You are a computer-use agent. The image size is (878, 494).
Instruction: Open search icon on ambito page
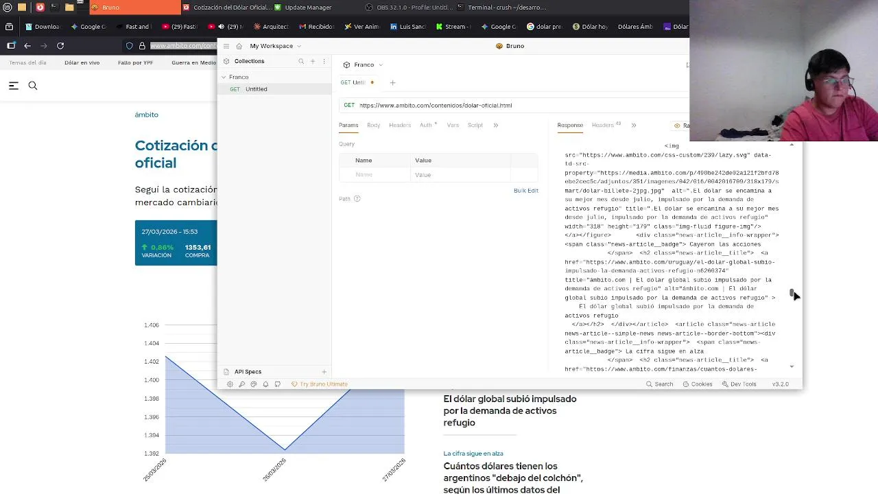tap(33, 86)
